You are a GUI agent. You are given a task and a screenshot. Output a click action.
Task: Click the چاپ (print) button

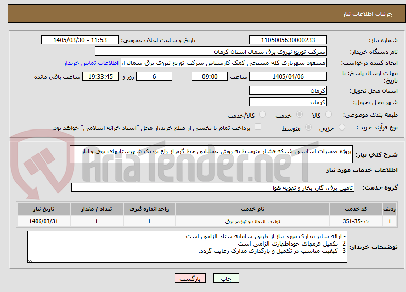click(x=226, y=278)
